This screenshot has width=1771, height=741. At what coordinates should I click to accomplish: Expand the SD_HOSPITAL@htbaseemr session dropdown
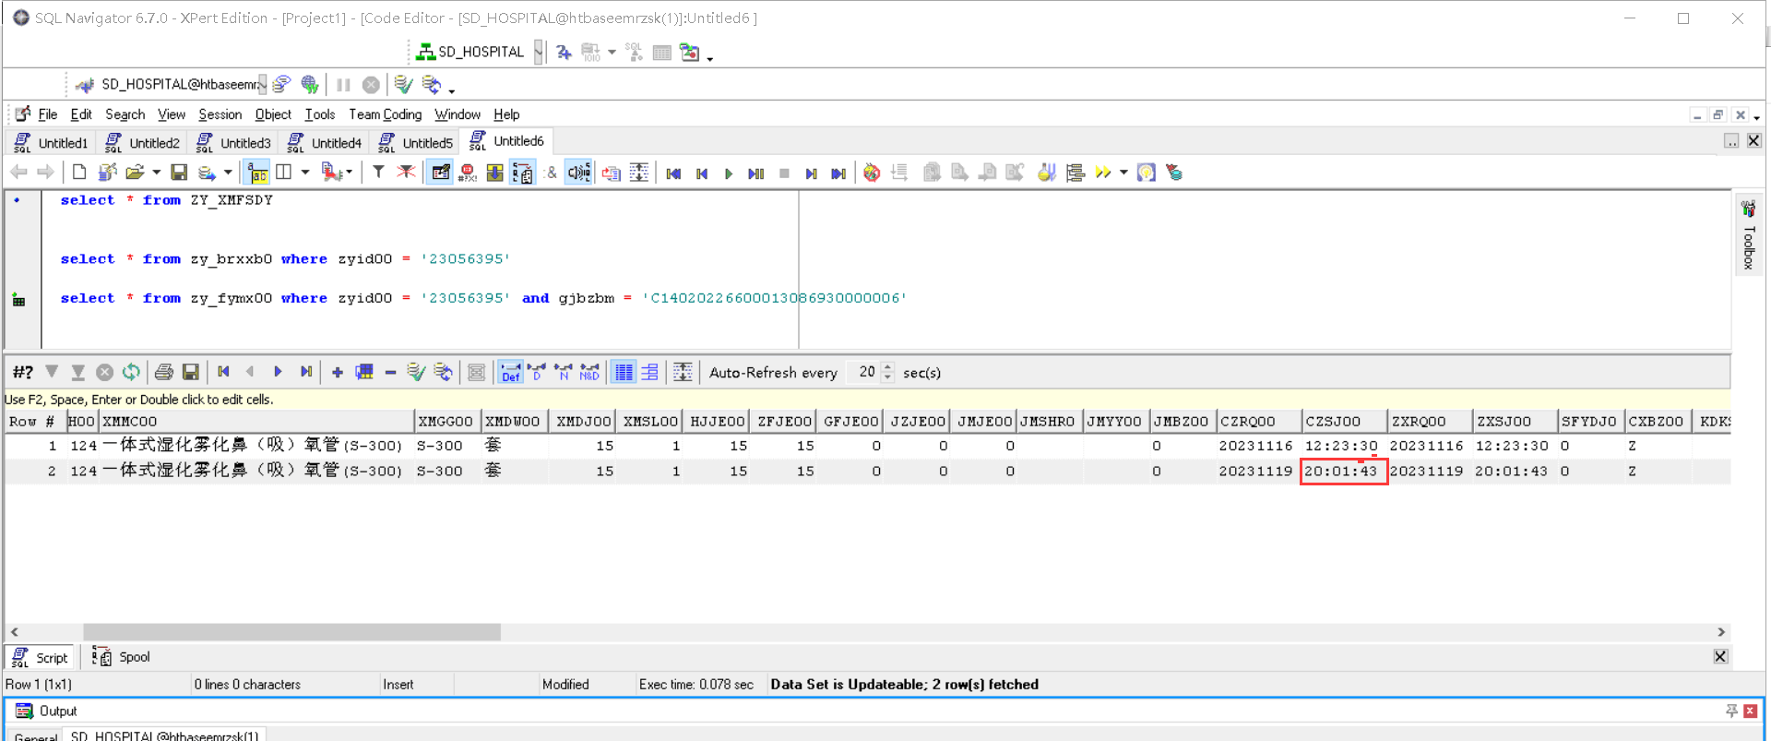[x=262, y=85]
